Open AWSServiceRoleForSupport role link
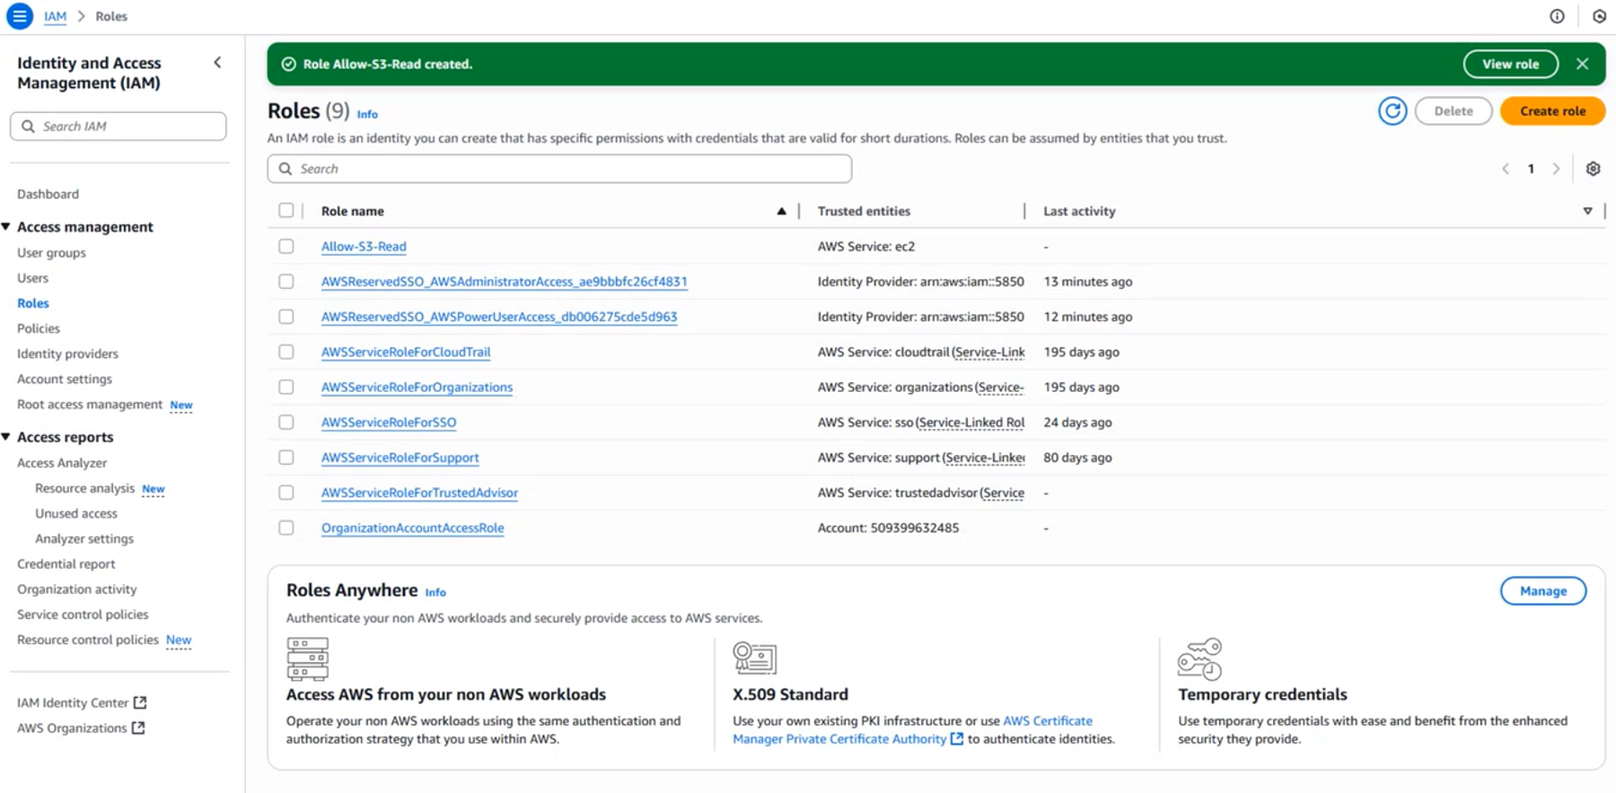Image resolution: width=1616 pixels, height=793 pixels. click(x=400, y=457)
